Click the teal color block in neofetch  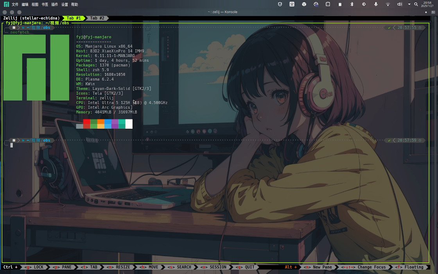pyautogui.click(x=122, y=124)
